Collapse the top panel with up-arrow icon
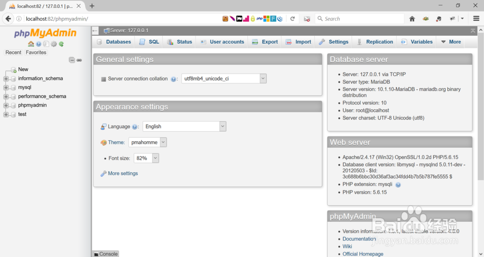 click(x=473, y=30)
